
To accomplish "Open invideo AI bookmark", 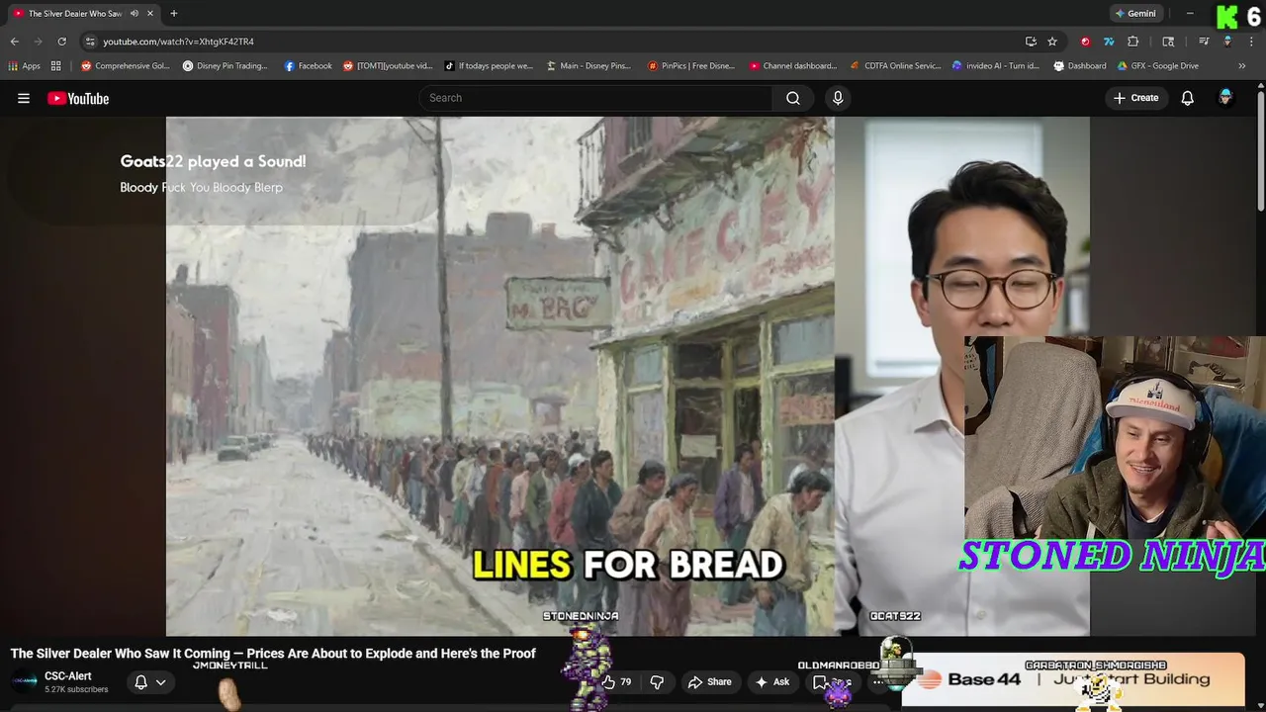I will pos(996,66).
